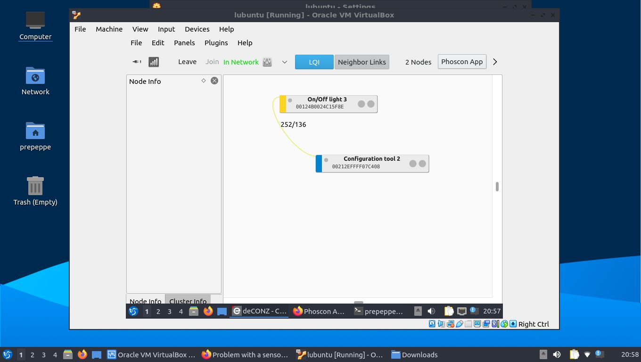Click down-arrow keyboard capture icon near Right Ctrl
The width and height of the screenshot is (641, 362).
pyautogui.click(x=513, y=324)
